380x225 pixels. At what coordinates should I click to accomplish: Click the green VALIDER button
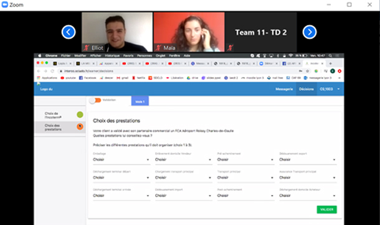326,209
